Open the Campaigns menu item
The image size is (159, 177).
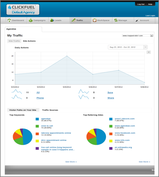coord(38,20)
